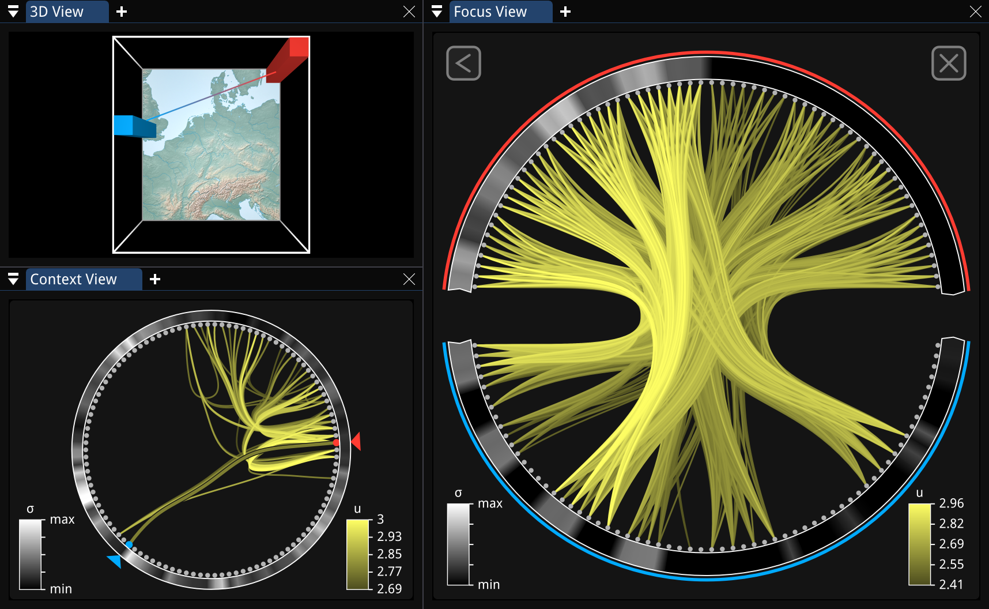Select the 3D View tab
Image resolution: width=989 pixels, height=609 pixels.
point(67,12)
